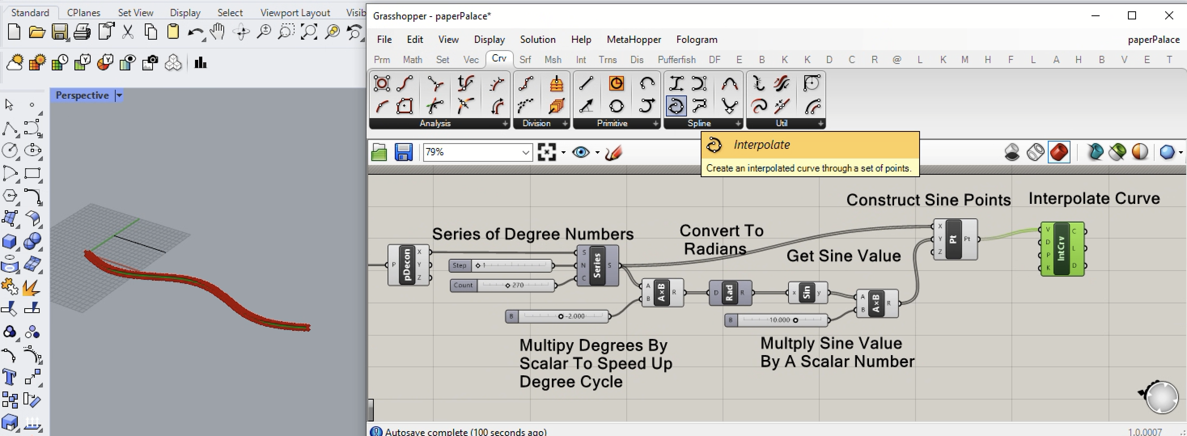Switch to the Srf component tab
Screen dimensions: 1187x436
(525, 60)
